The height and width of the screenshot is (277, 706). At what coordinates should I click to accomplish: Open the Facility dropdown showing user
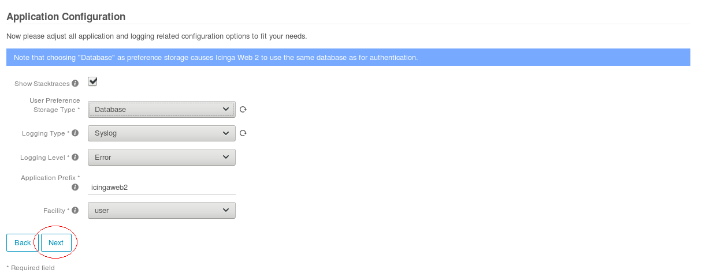(x=162, y=211)
